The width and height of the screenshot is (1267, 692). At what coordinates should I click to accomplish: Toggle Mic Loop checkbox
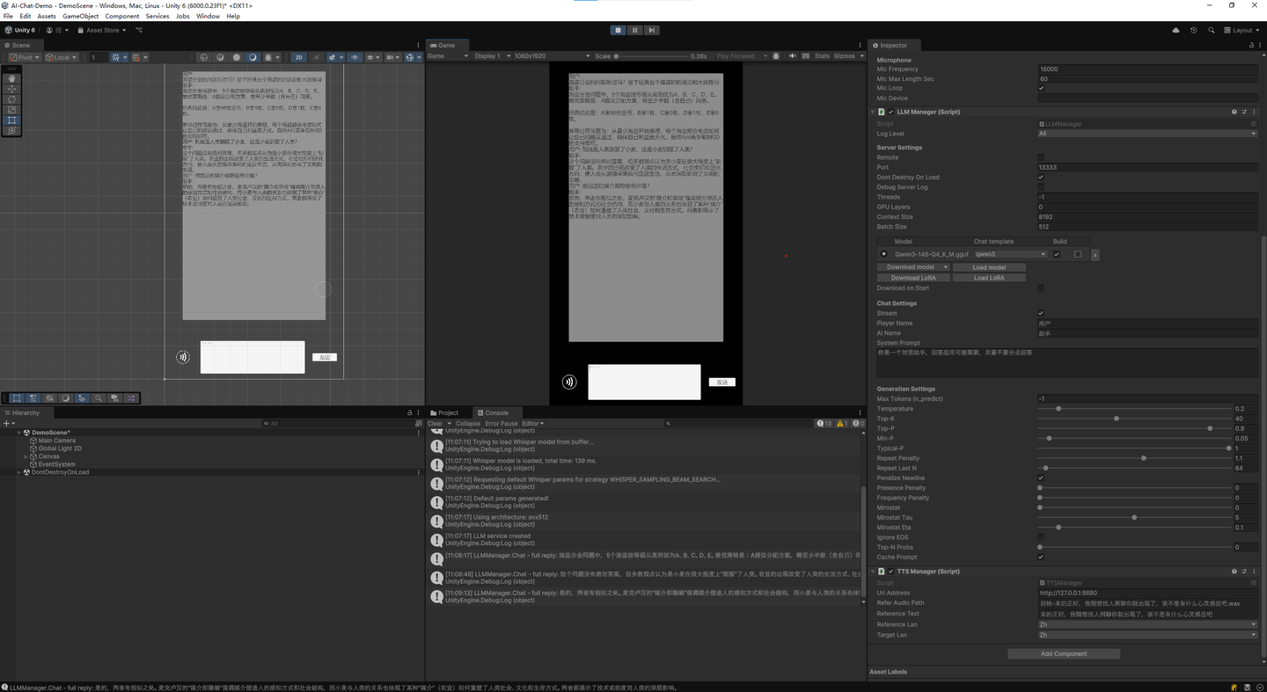pyautogui.click(x=1042, y=88)
